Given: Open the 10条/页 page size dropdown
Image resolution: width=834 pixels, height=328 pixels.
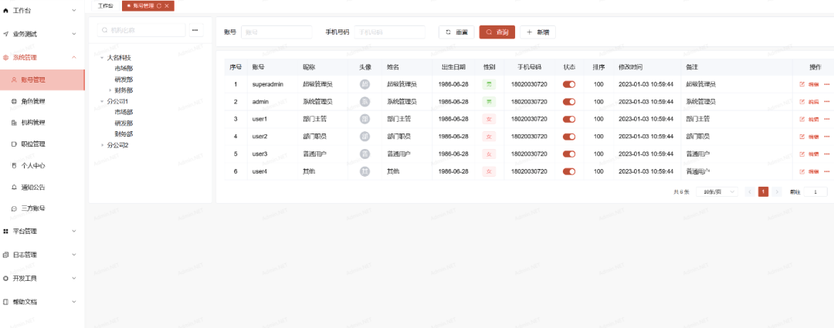Looking at the screenshot, I should pos(717,192).
